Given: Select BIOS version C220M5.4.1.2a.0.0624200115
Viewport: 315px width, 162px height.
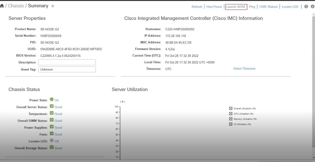Looking at the screenshot, I should [60, 56].
